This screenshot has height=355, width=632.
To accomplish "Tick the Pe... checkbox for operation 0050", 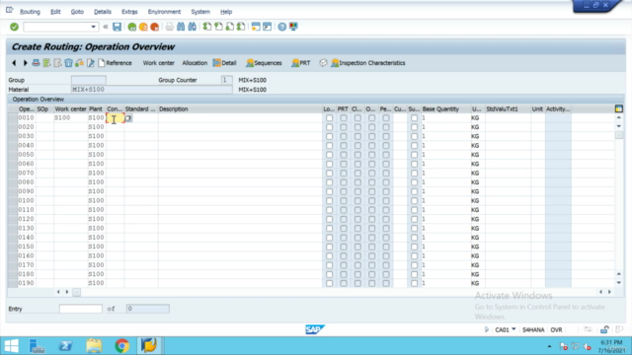I will 386,155.
